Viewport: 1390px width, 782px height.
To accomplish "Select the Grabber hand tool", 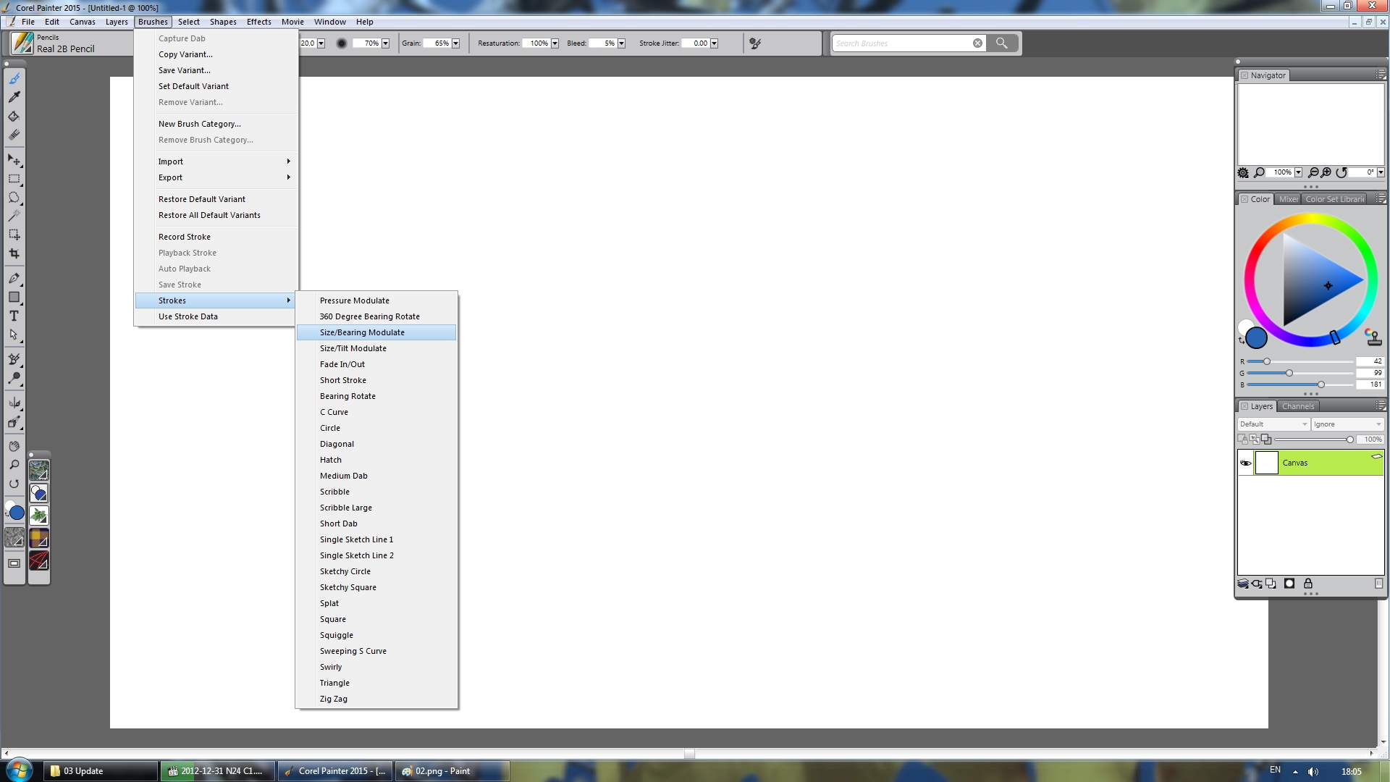I will click(14, 446).
